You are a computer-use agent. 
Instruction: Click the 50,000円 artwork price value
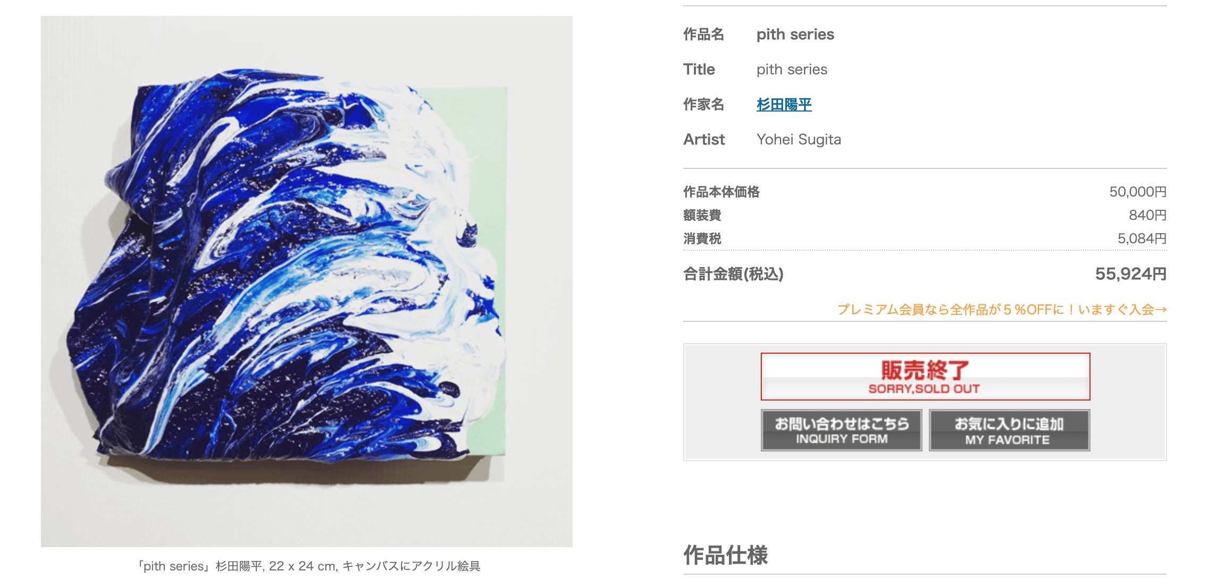point(1138,192)
